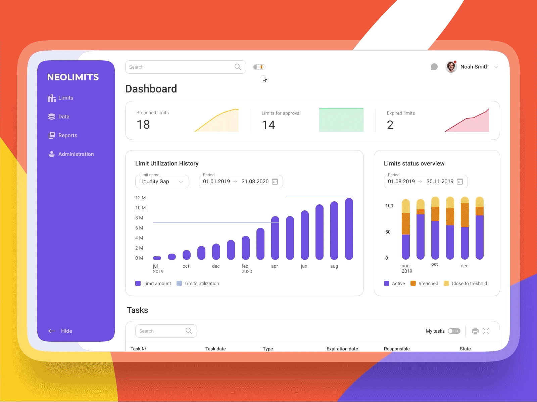Open the Administration section
The width and height of the screenshot is (537, 402).
pyautogui.click(x=76, y=154)
